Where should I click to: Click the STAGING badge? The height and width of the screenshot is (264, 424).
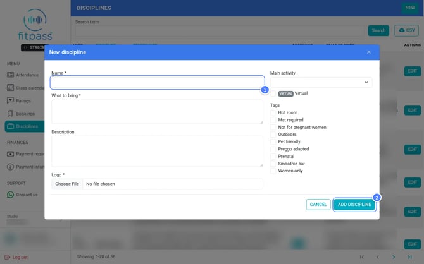[34, 47]
